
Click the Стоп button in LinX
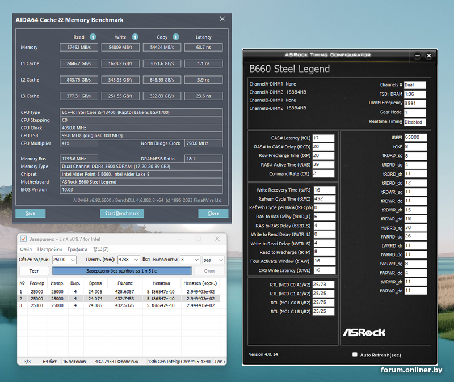pos(209,271)
